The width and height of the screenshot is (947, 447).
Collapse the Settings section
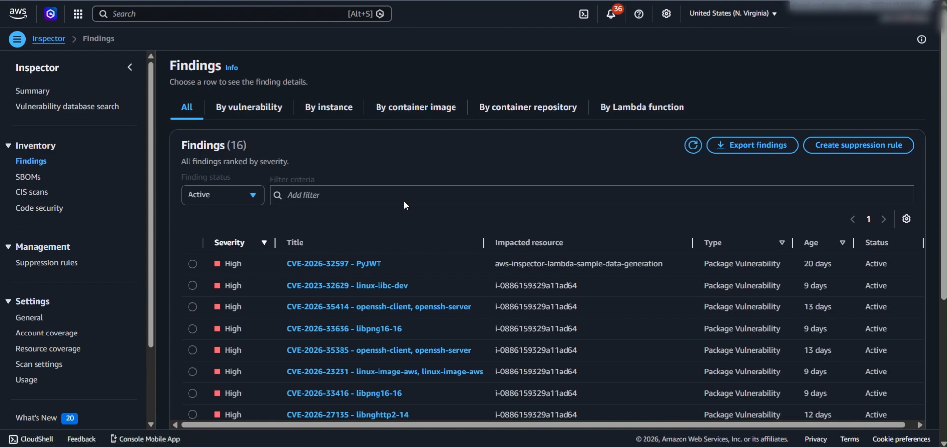tap(8, 301)
